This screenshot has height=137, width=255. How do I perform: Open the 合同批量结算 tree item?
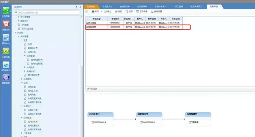[x=33, y=126]
